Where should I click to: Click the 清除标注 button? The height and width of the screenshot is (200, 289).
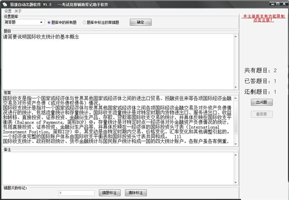click(136, 192)
